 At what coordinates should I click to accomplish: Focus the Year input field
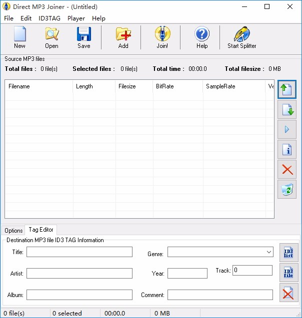point(187,274)
